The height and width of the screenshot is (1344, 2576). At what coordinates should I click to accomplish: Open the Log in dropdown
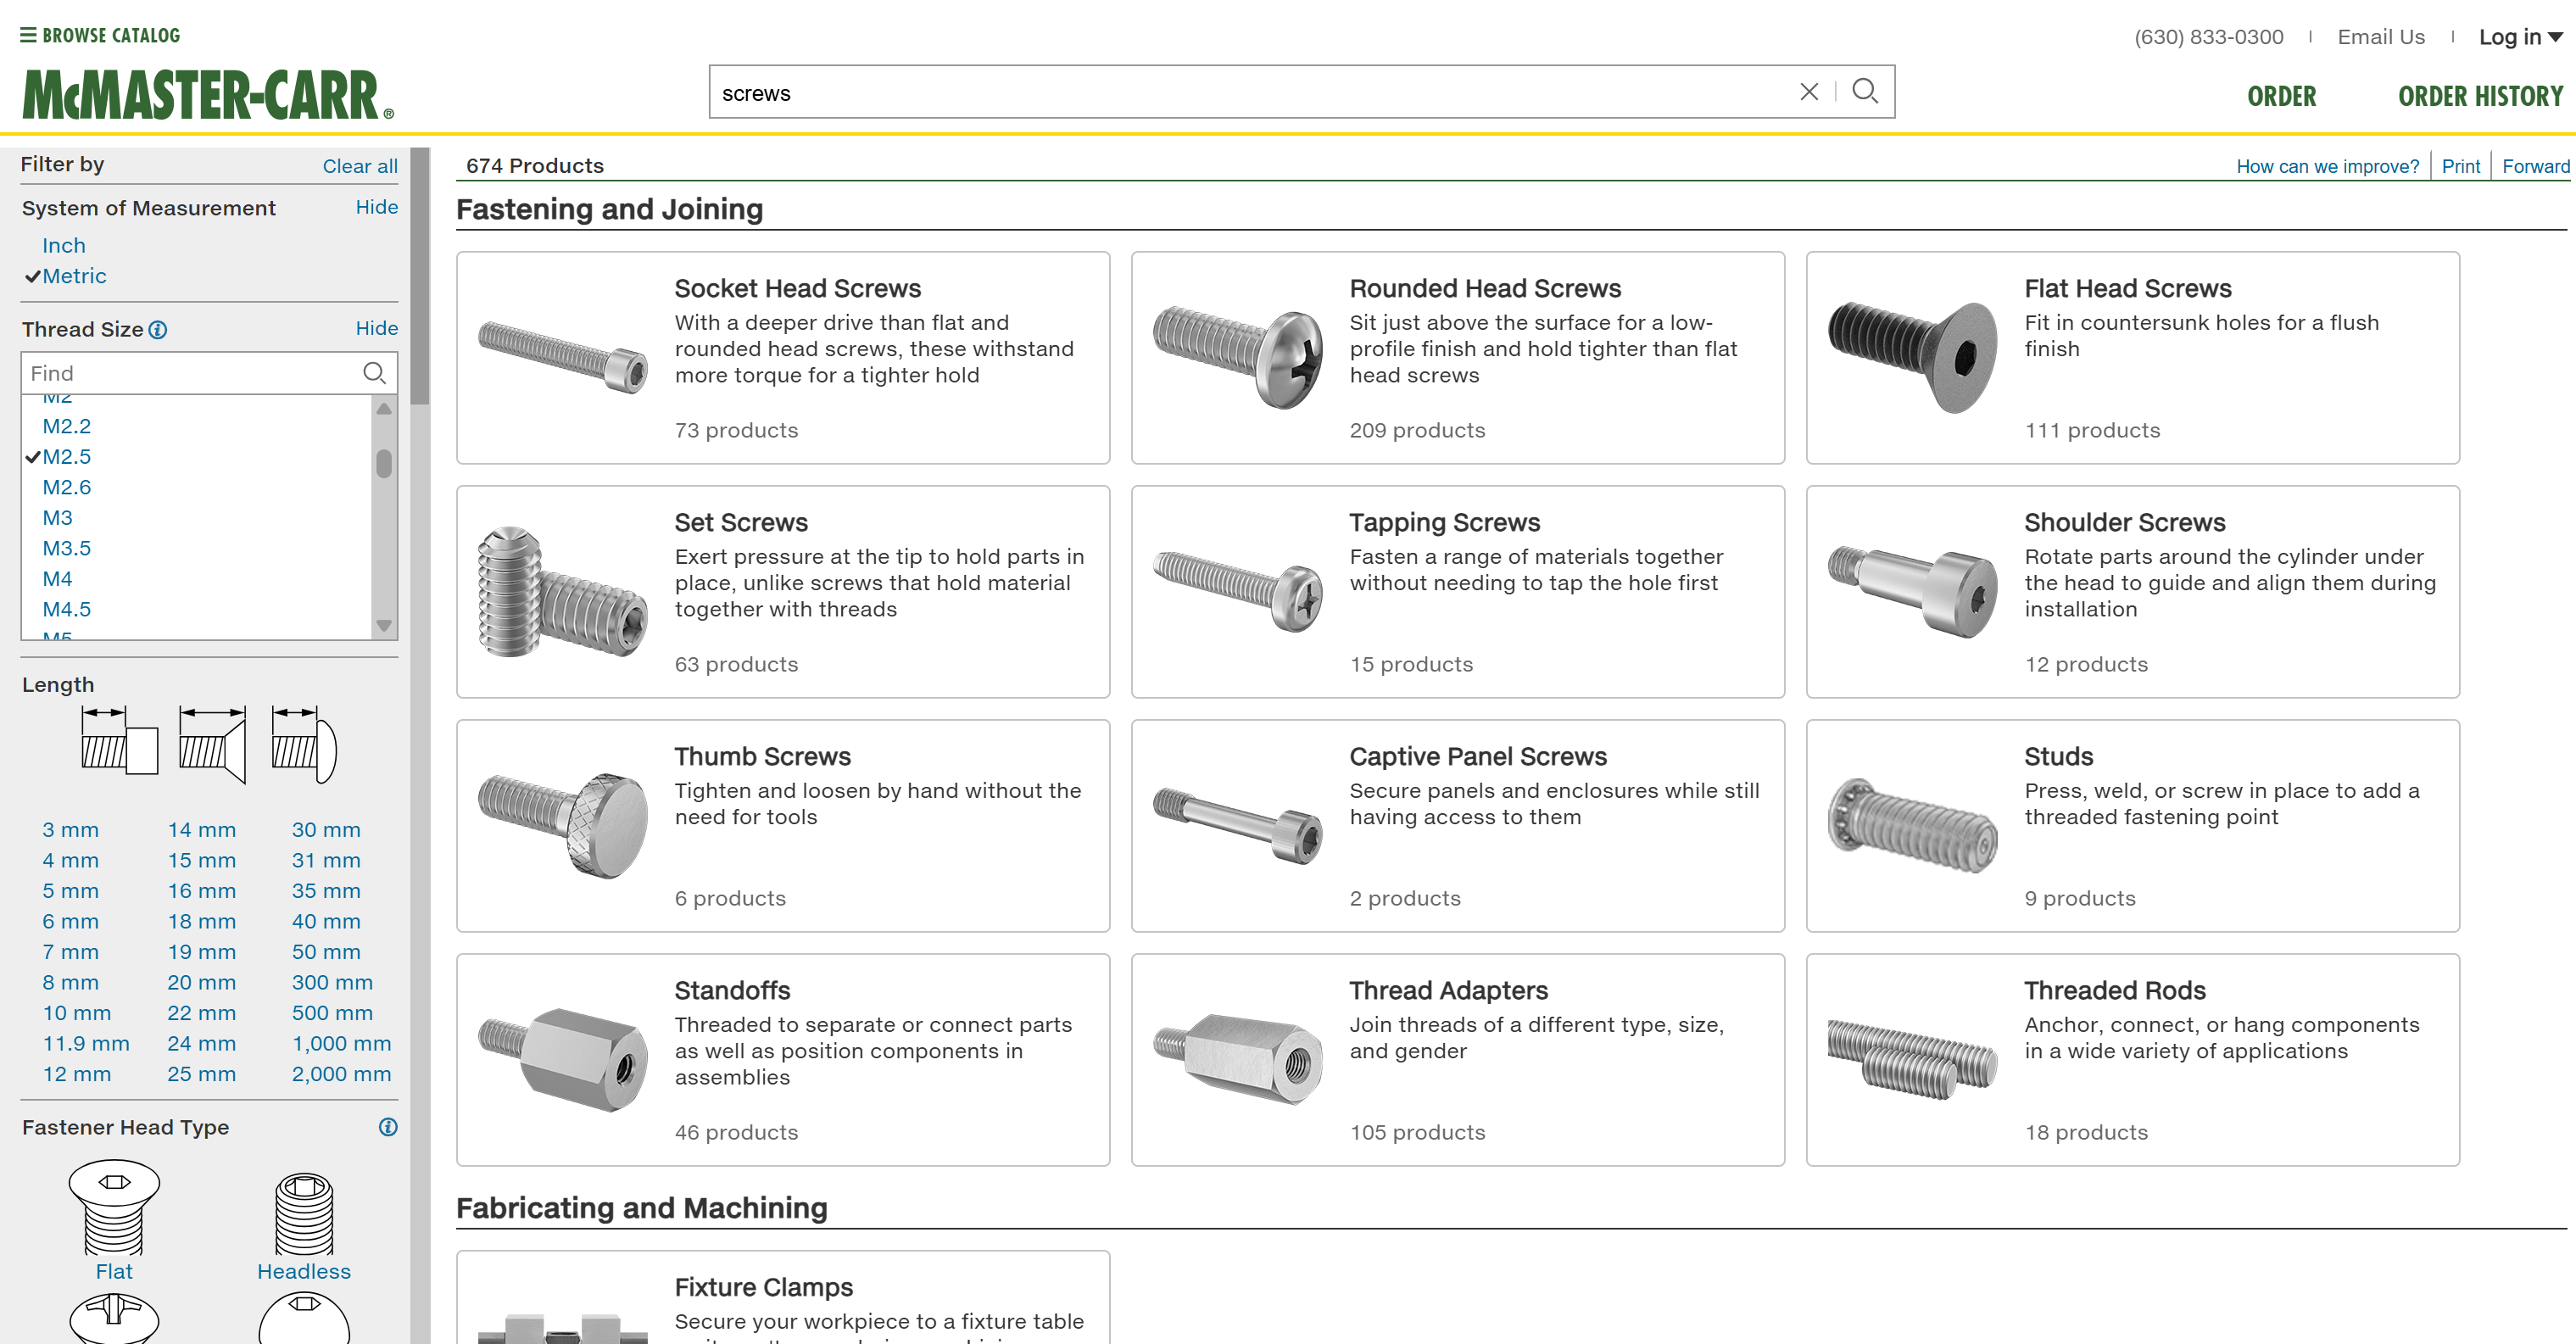[2519, 37]
